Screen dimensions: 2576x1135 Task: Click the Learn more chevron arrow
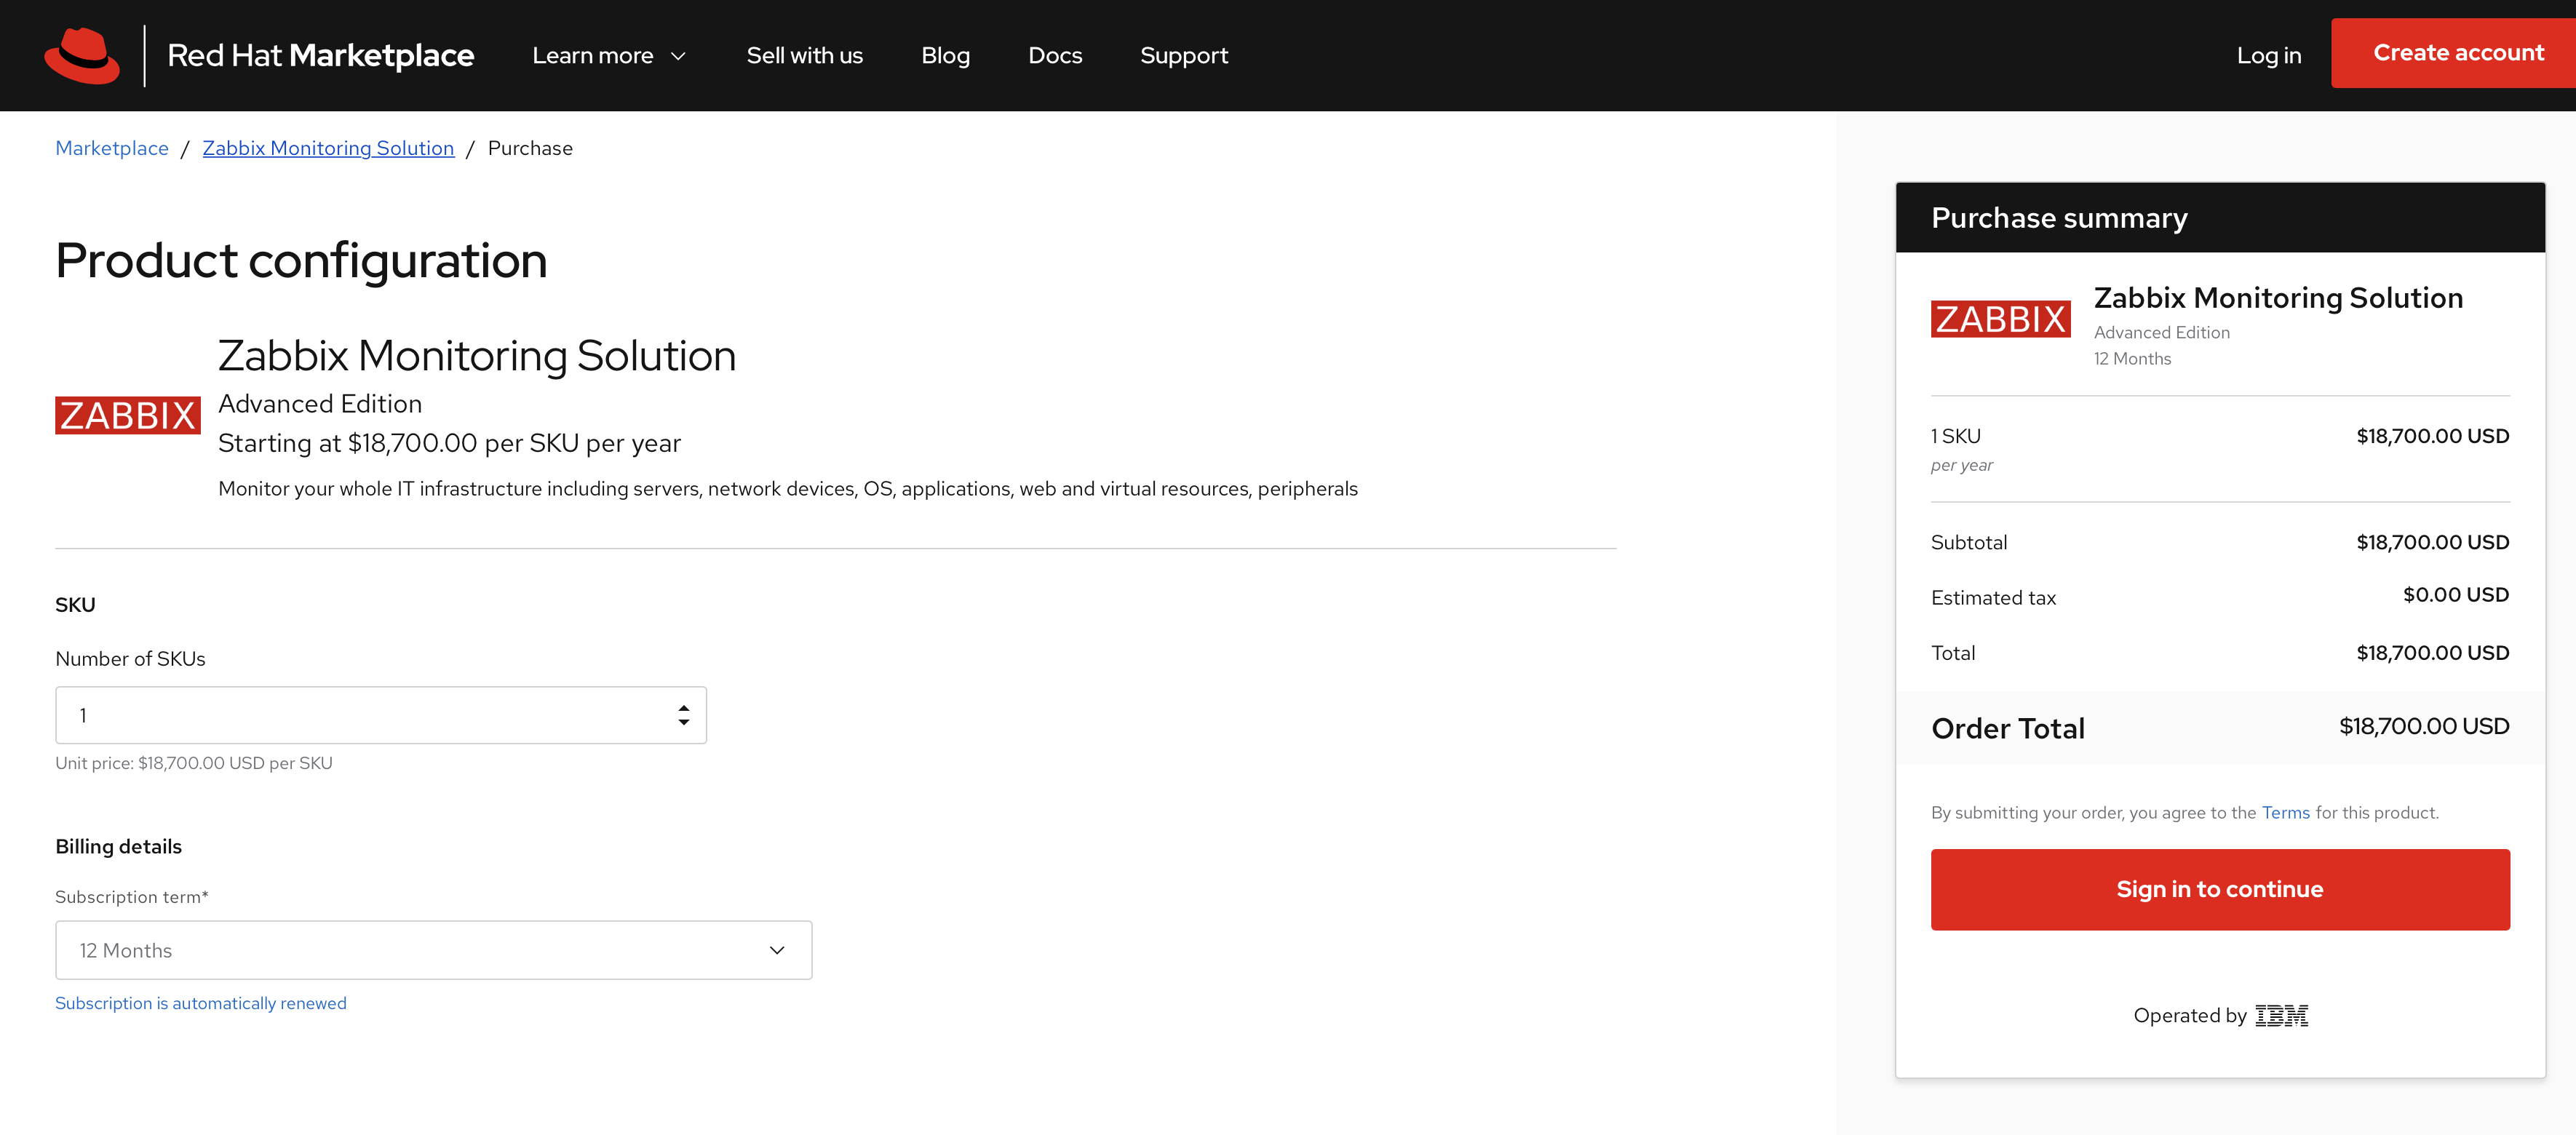point(678,56)
